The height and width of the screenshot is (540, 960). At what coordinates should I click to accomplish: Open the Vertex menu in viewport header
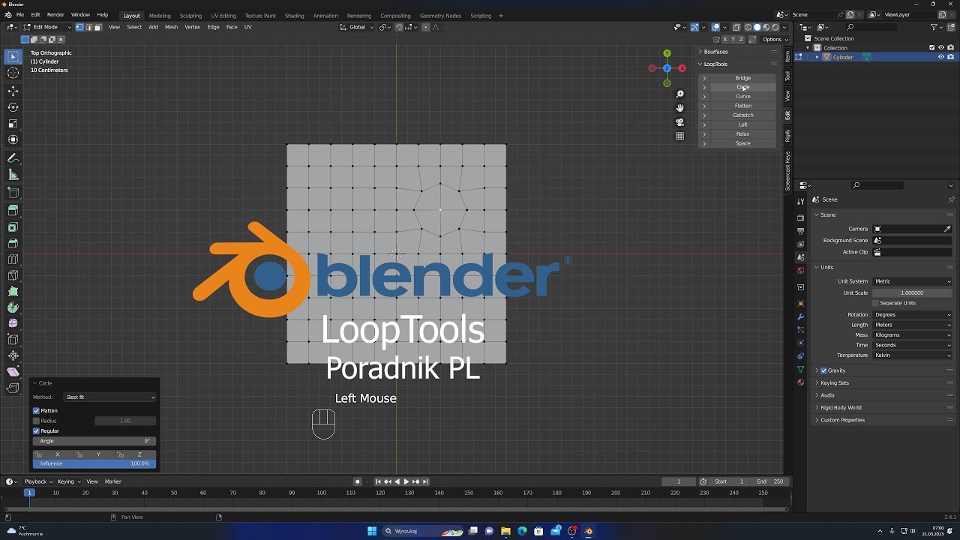point(193,27)
